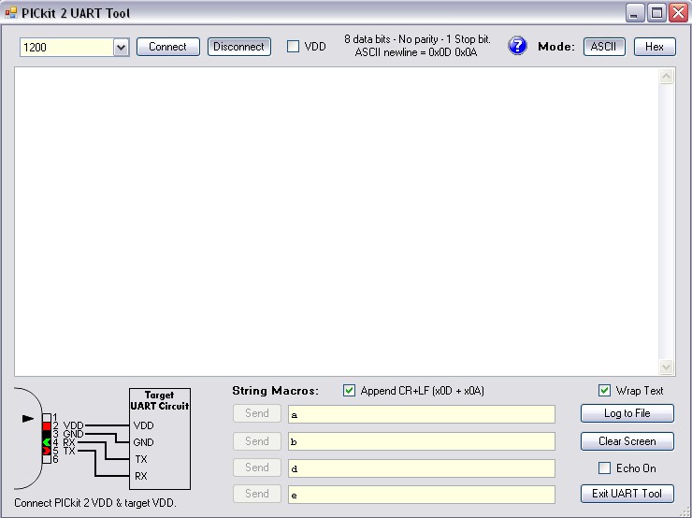Click Send button next to macro 'e'

coord(257,494)
